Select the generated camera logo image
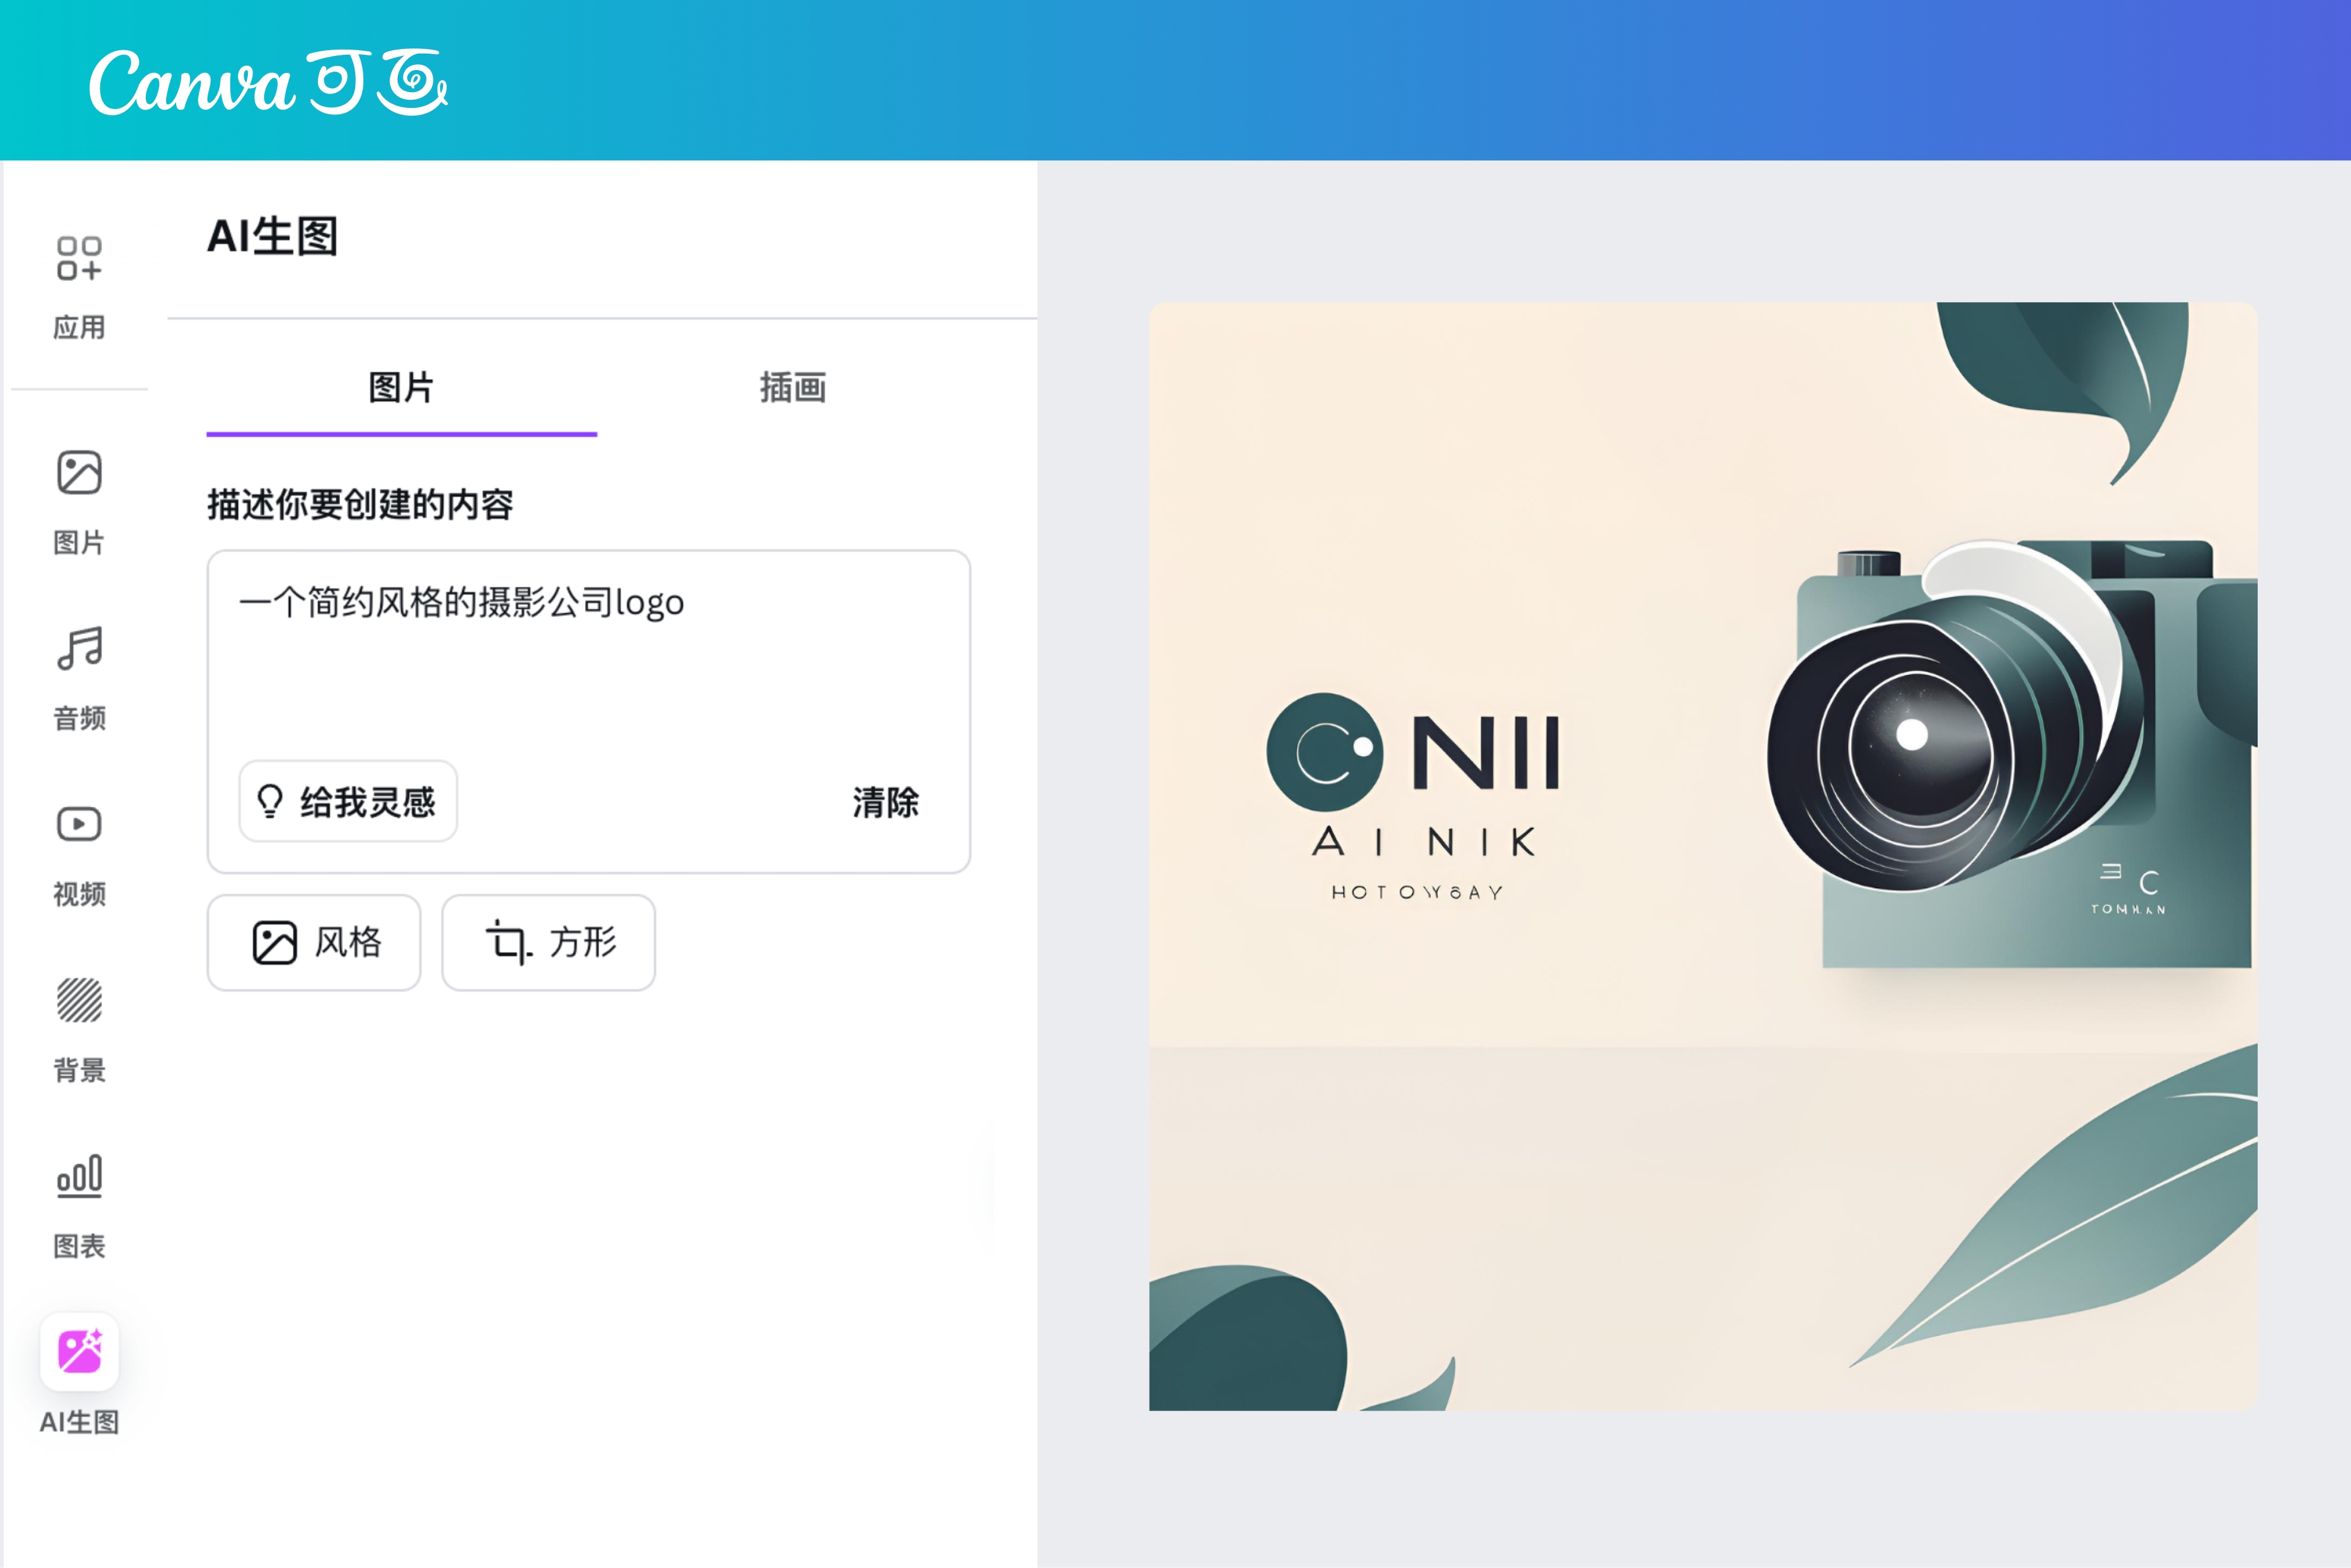2351x1568 pixels. (1703, 856)
